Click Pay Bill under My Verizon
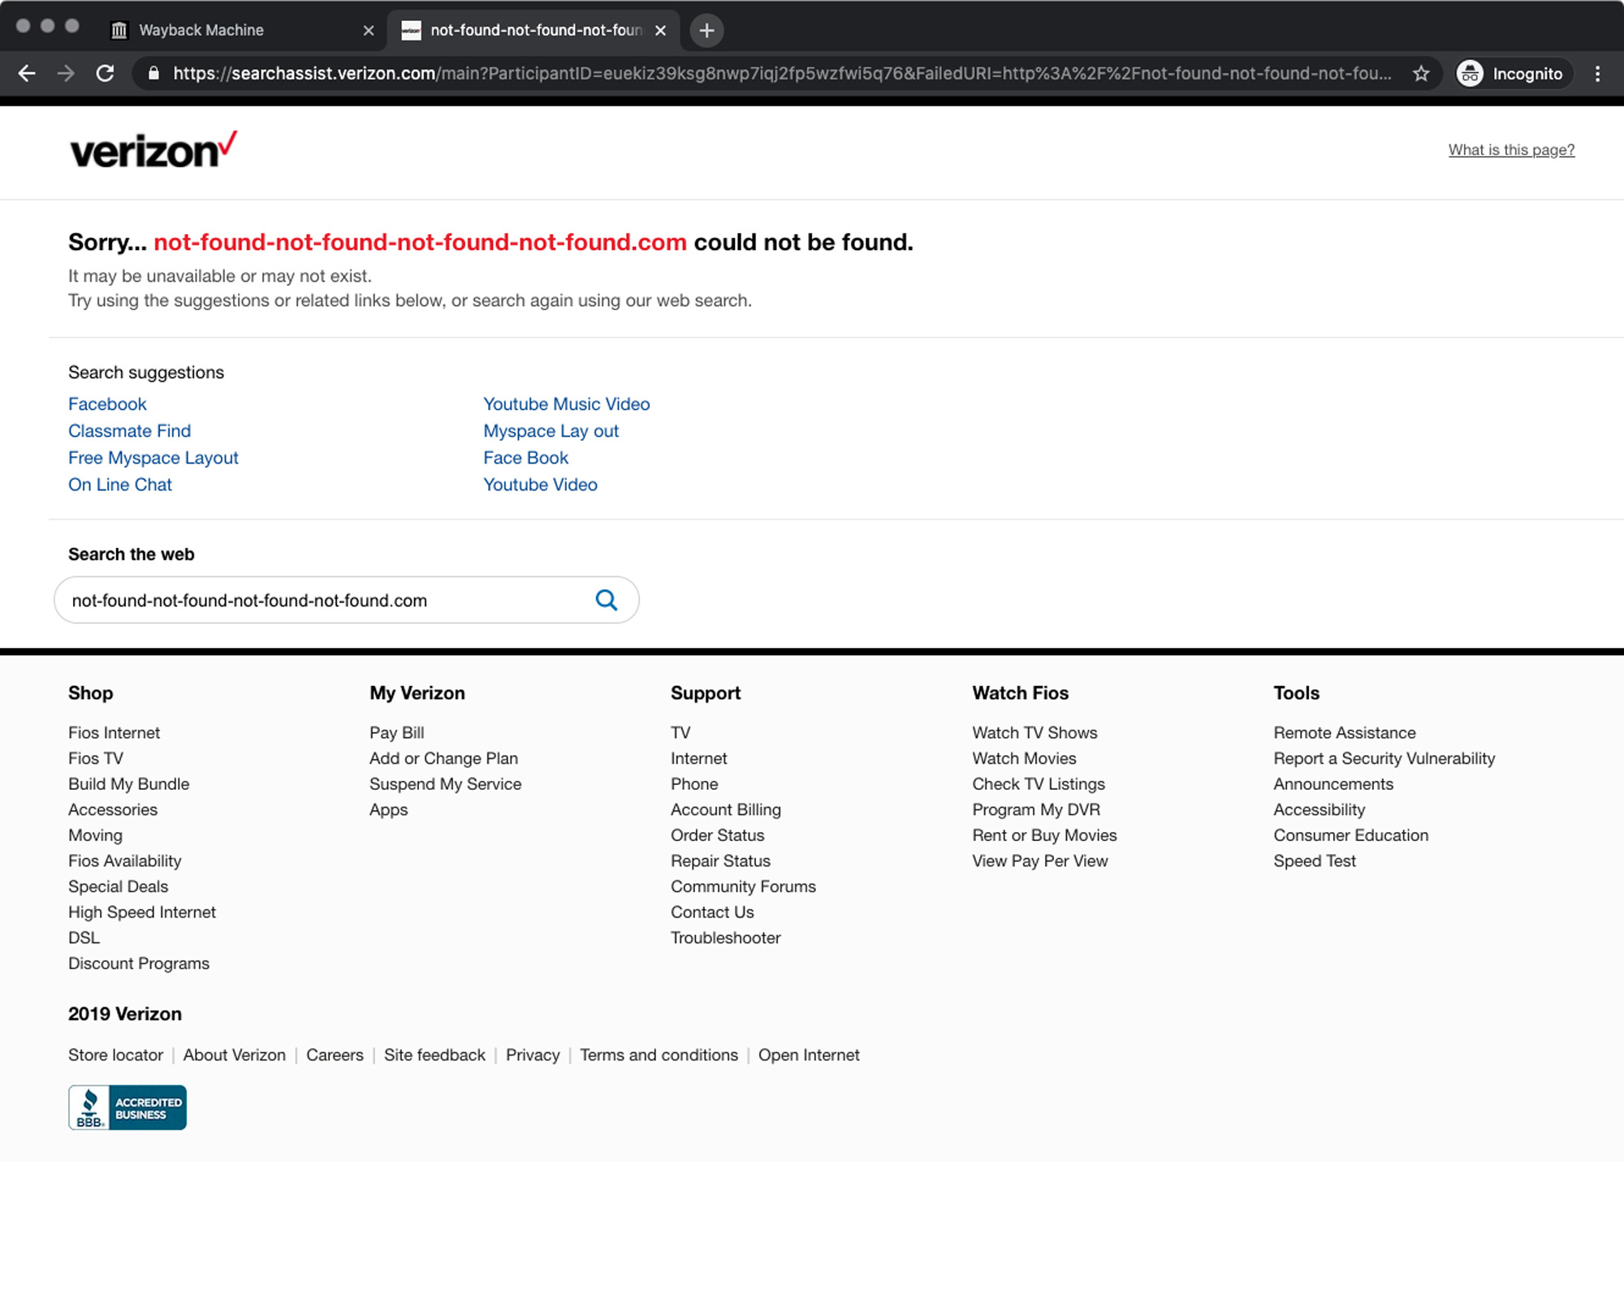This screenshot has width=1624, height=1290. 396,733
